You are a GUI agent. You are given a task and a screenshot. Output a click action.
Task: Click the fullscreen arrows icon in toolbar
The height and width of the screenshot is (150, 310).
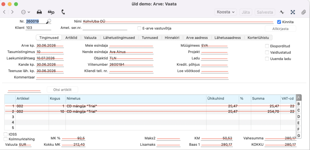(293, 12)
